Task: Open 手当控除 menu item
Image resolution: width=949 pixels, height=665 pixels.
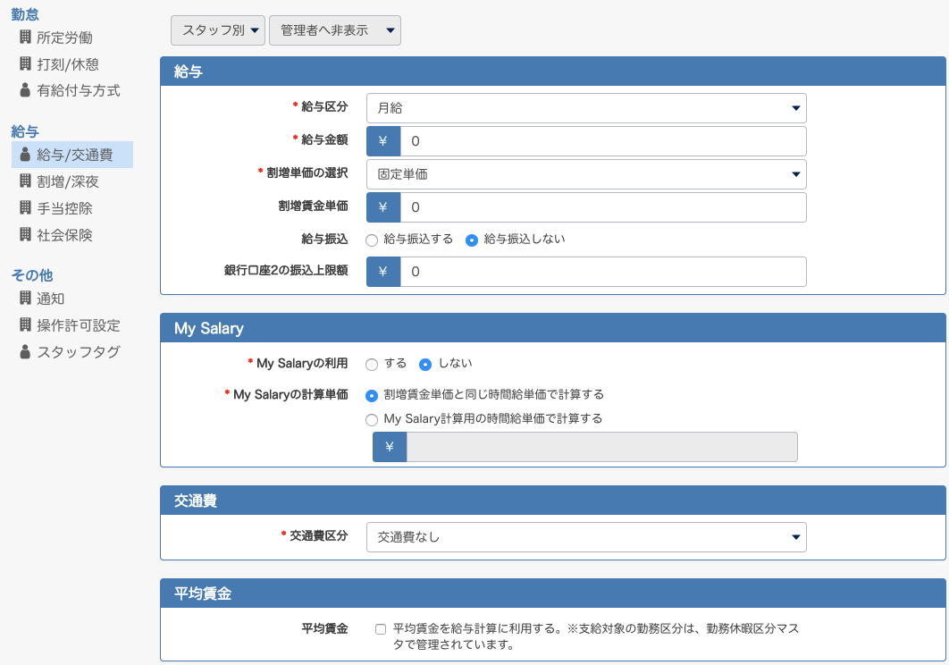Action: click(64, 208)
